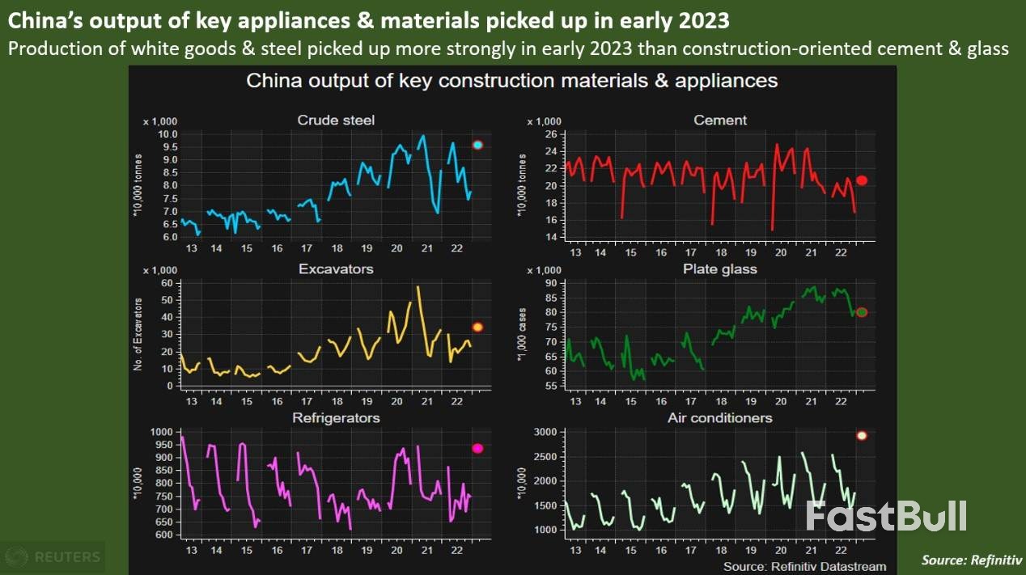Click the green endpoint dot on Plate glass chart
1026x575 pixels.
pos(861,311)
